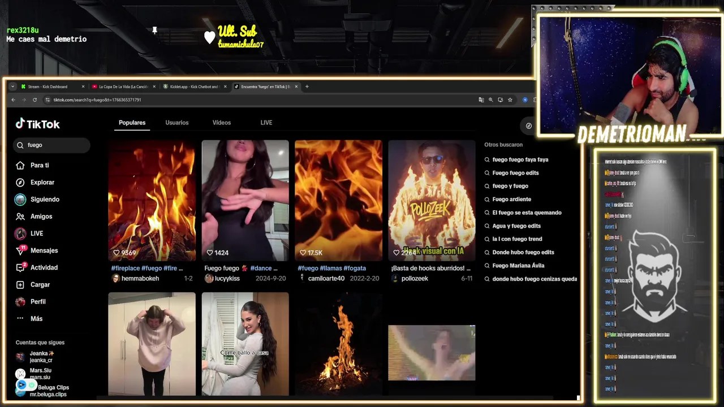Viewport: 724px width, 407px height.
Task: Search suggestion 'Fuego Mariana Ávila'
Action: 518,266
